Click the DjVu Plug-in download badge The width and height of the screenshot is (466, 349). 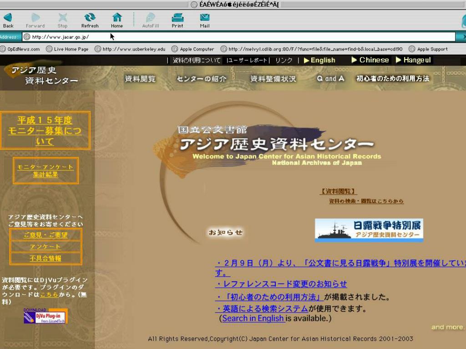point(46,316)
